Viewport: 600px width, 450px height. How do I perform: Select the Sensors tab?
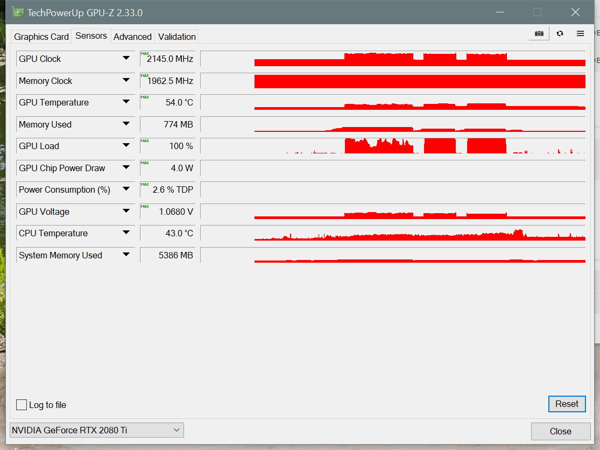pos(91,36)
